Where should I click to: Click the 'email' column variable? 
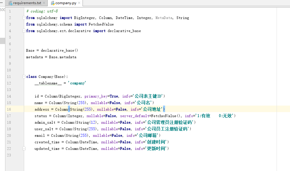40,136
